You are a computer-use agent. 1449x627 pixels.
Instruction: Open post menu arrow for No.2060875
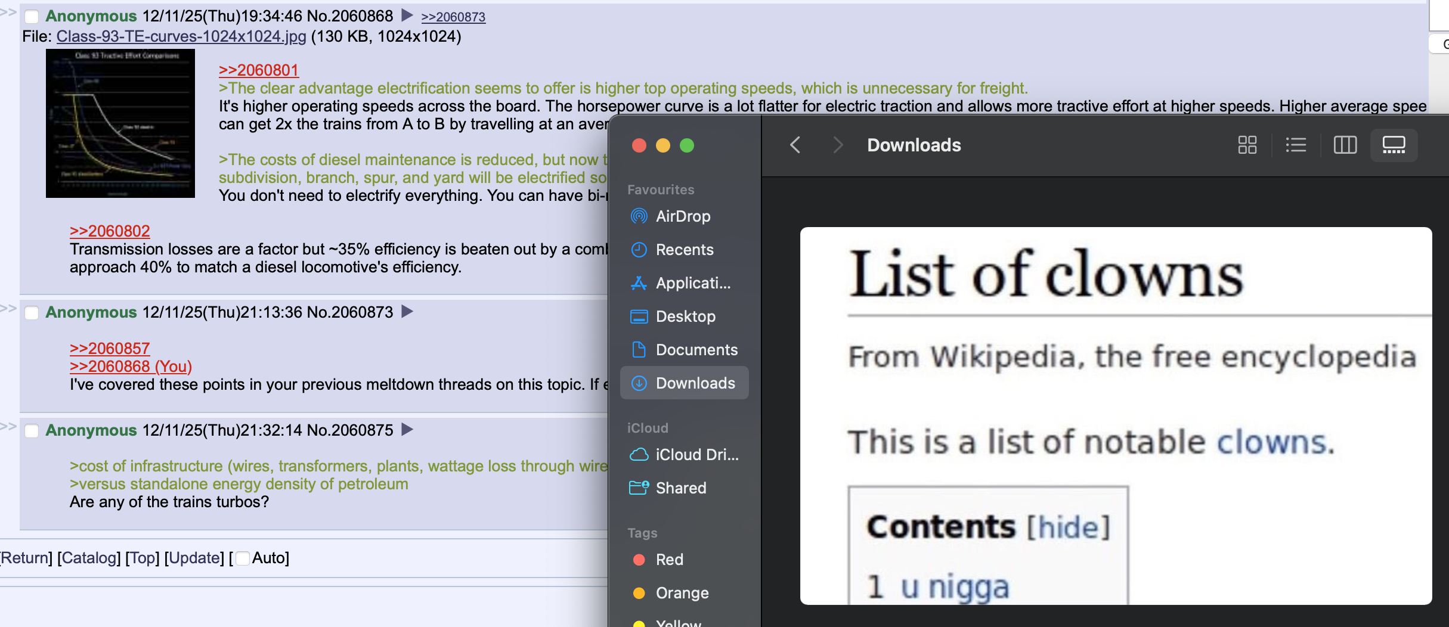point(407,429)
